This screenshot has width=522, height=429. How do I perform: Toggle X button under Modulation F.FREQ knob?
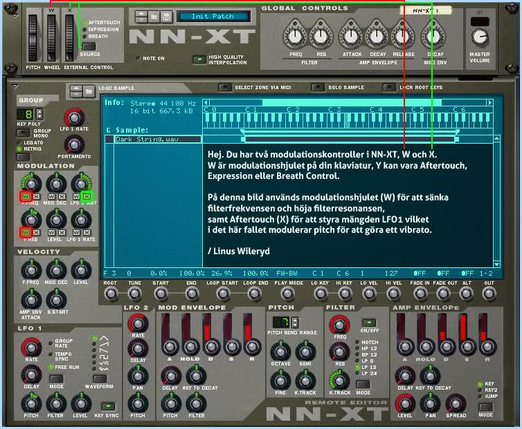pyautogui.click(x=37, y=196)
